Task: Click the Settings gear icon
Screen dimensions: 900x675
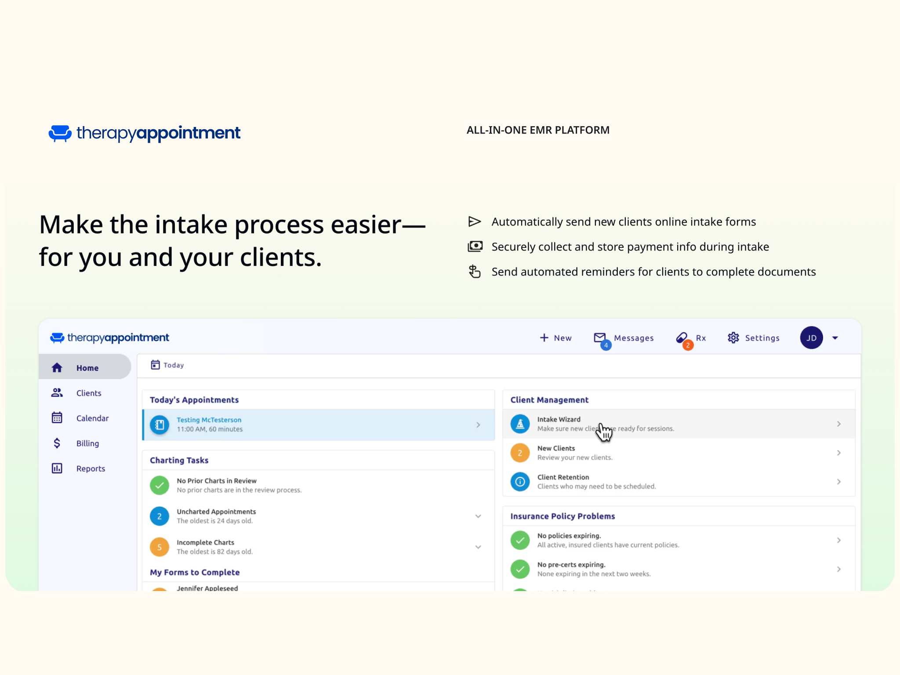Action: [x=733, y=337]
